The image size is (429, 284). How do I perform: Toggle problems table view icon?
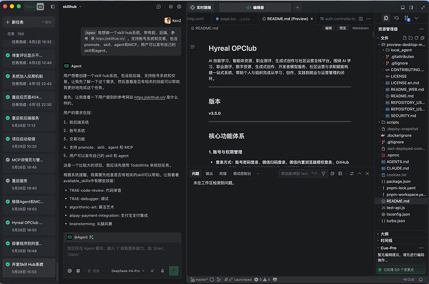(340, 174)
